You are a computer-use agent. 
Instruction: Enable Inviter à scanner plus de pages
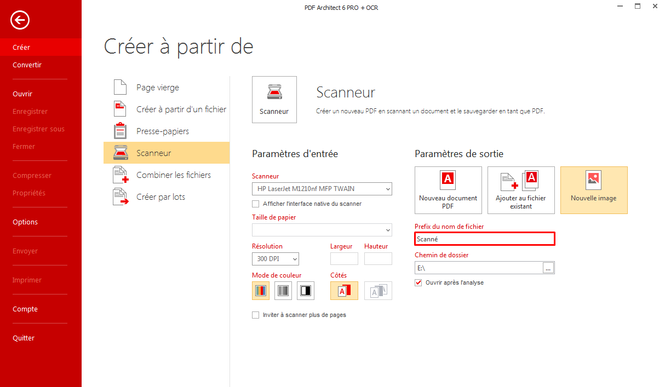tap(255, 315)
